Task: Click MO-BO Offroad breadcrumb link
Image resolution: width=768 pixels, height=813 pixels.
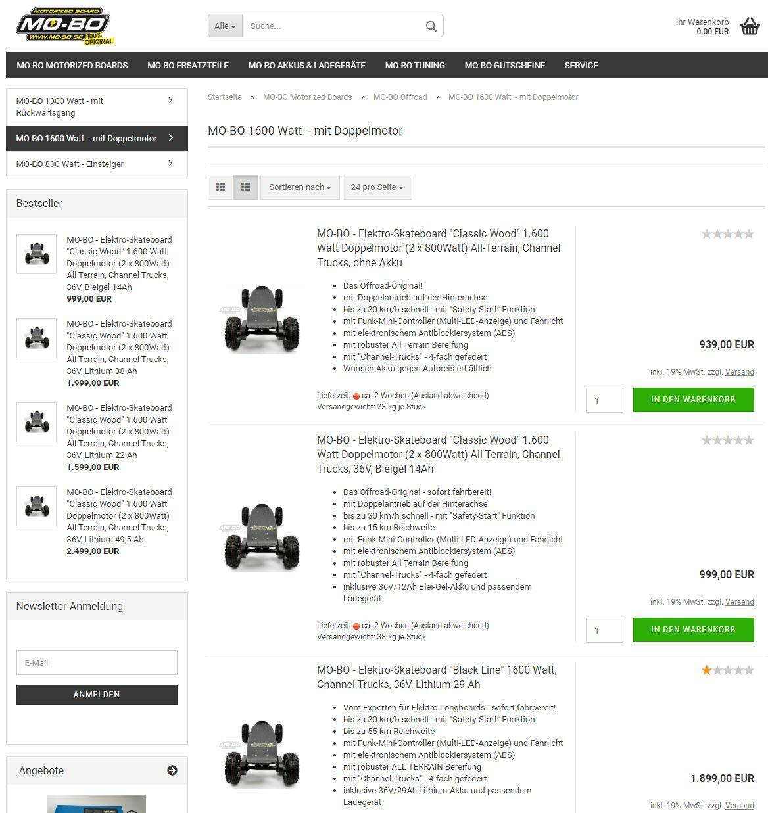Action: pos(400,97)
